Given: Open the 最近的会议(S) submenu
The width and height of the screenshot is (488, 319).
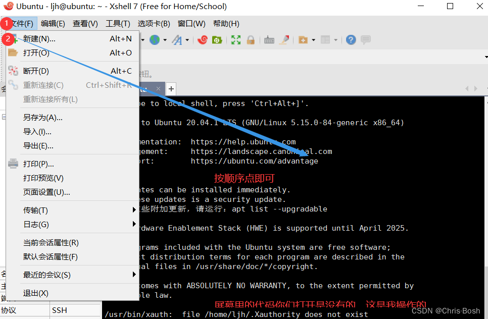Looking at the screenshot, I should (73, 275).
